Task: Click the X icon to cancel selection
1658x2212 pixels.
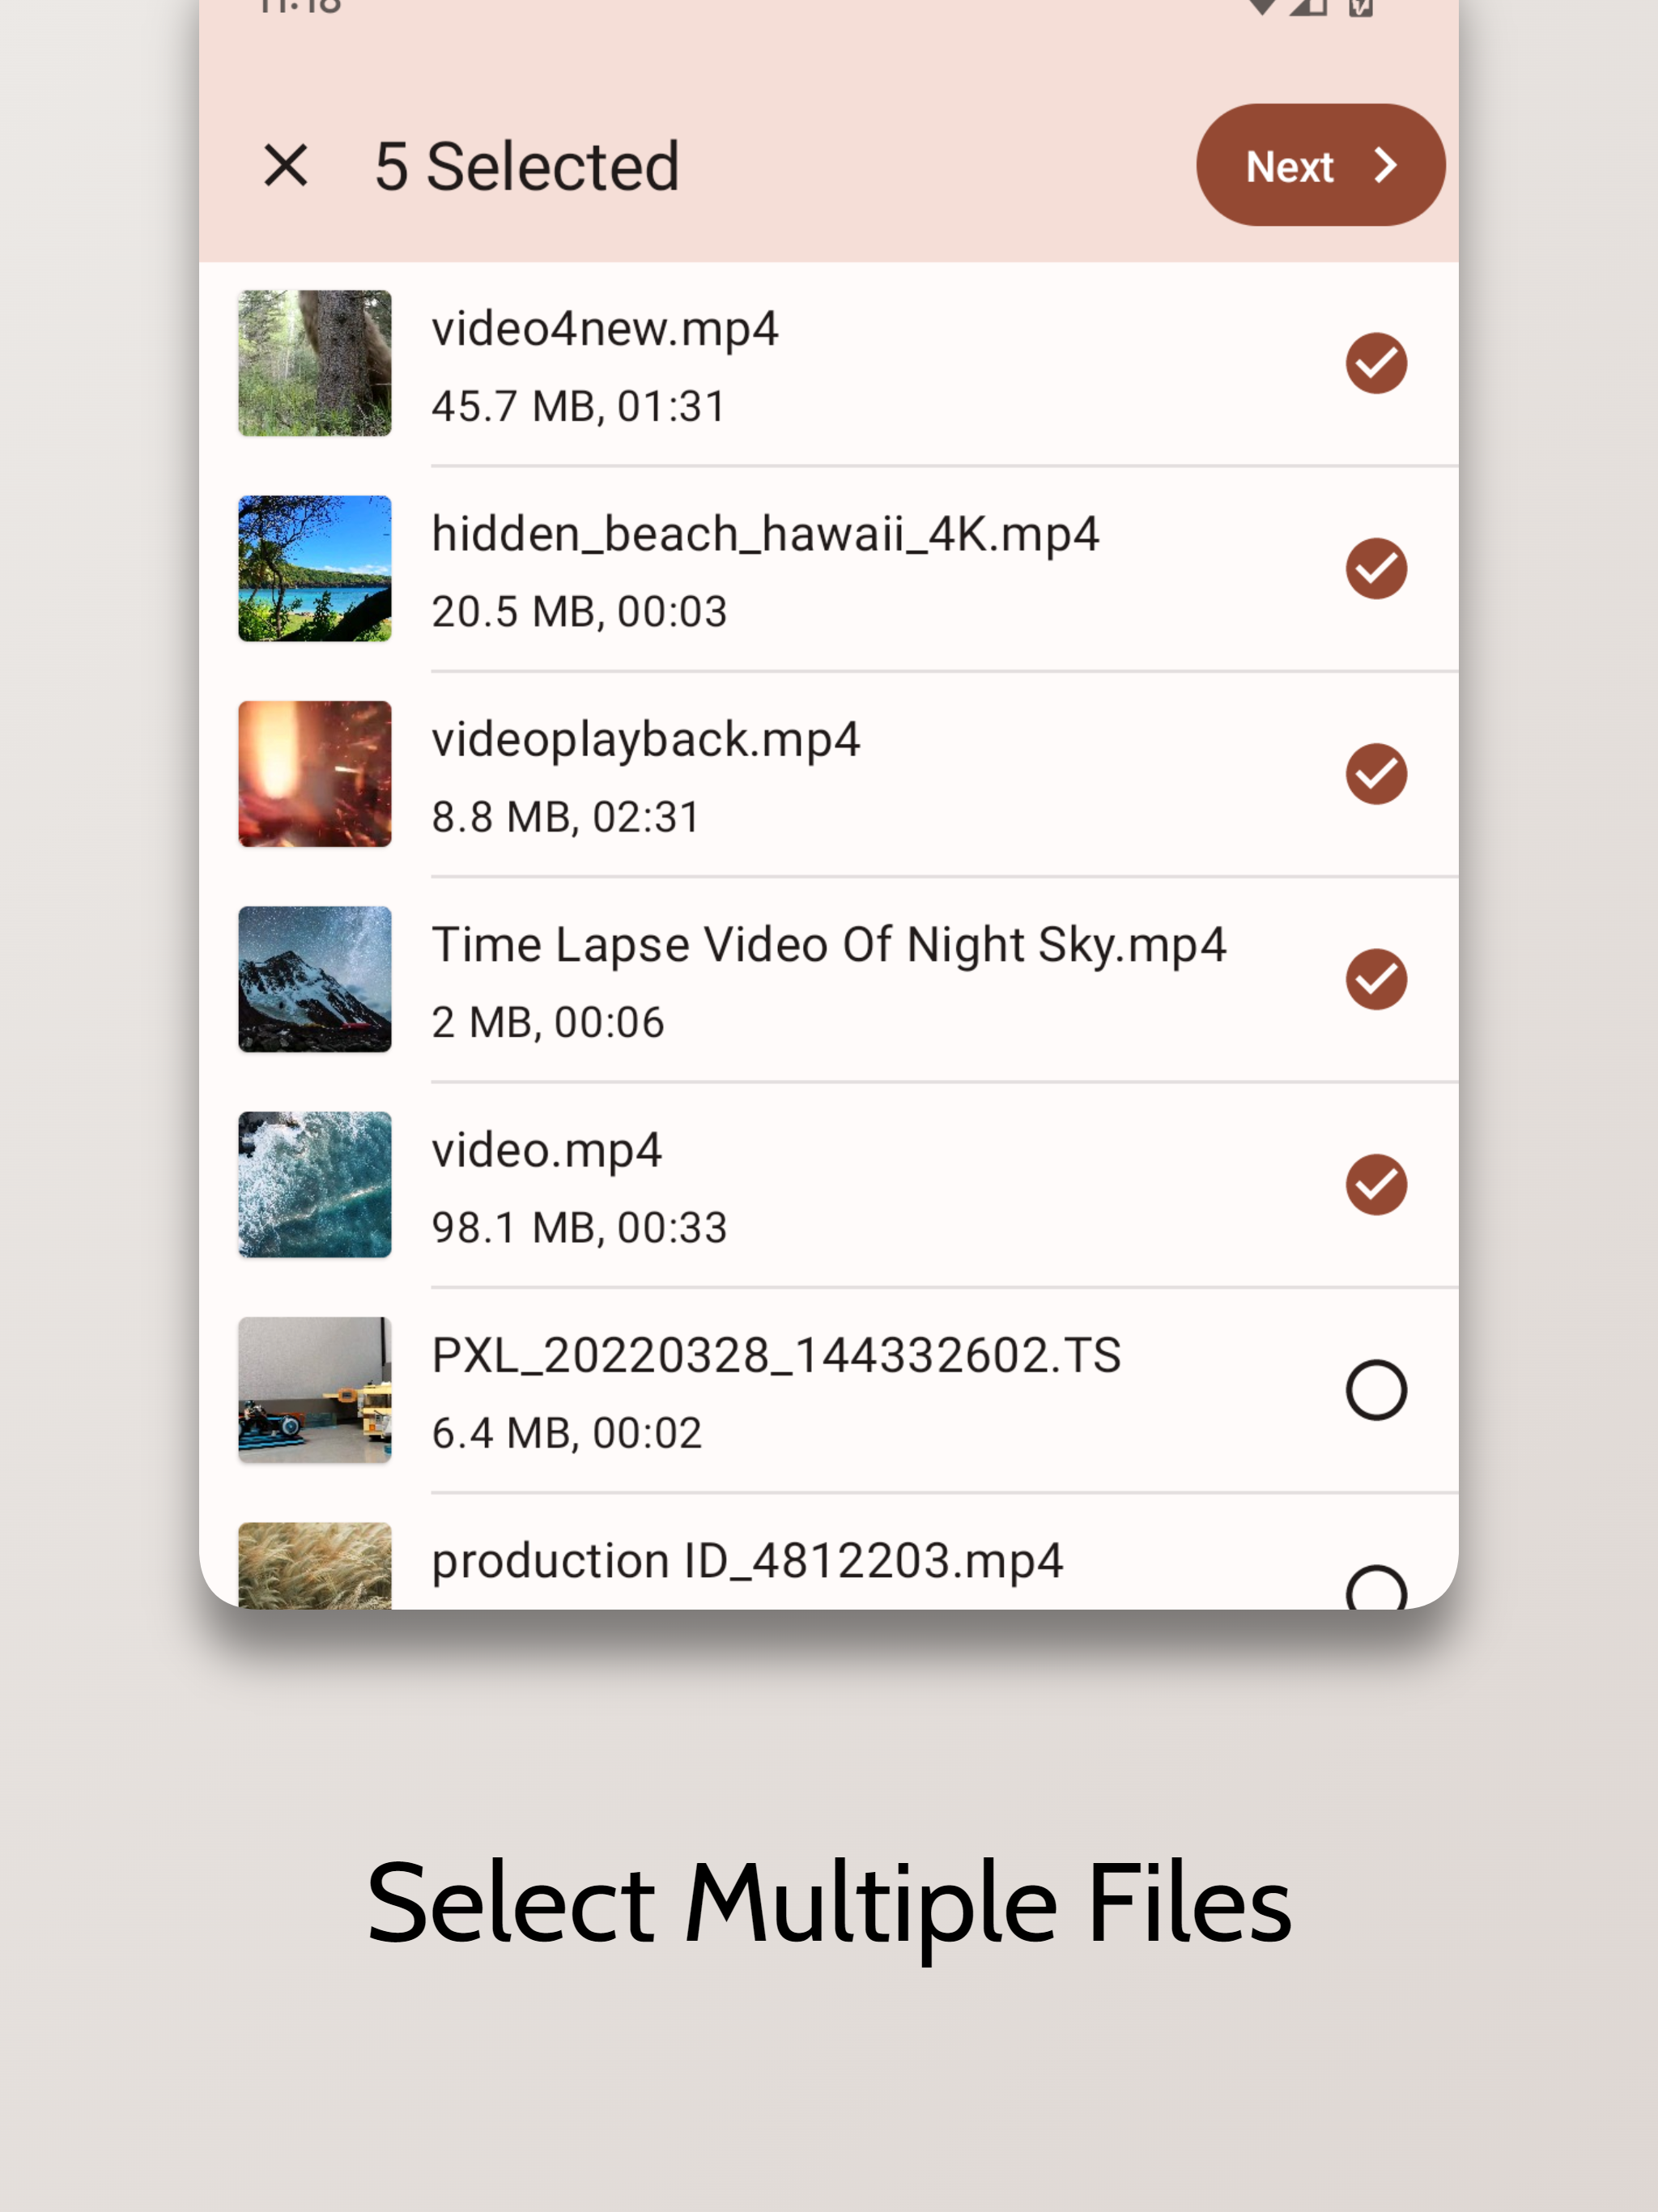Action: click(285, 165)
